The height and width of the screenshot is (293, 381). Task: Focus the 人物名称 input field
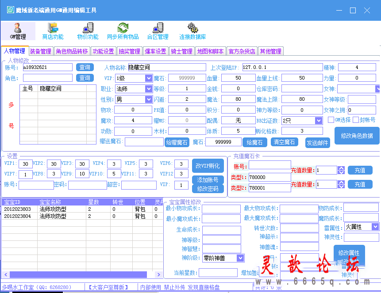167,67
